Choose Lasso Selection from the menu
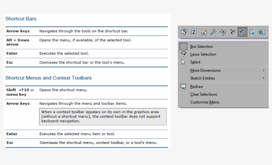Screen dimensions: 272x165 pyautogui.click(x=203, y=54)
